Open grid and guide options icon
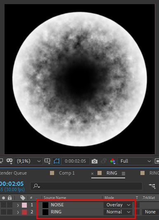This screenshot has height=220, width=159. click(47, 161)
